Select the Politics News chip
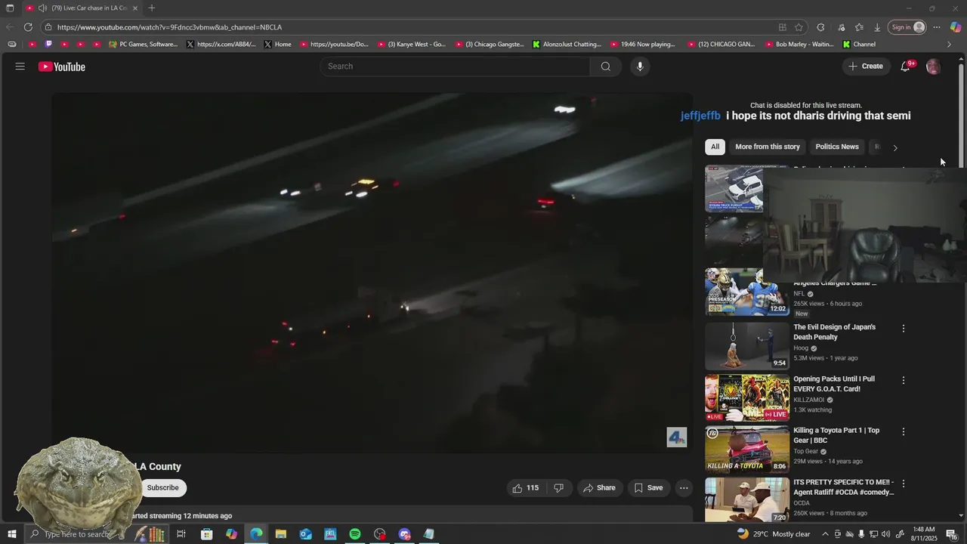967x544 pixels. (837, 147)
